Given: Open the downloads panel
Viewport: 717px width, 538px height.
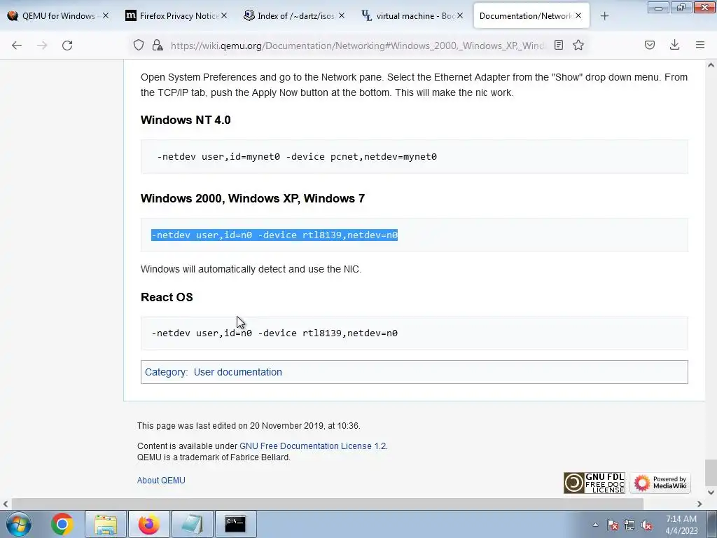Looking at the screenshot, I should (674, 45).
